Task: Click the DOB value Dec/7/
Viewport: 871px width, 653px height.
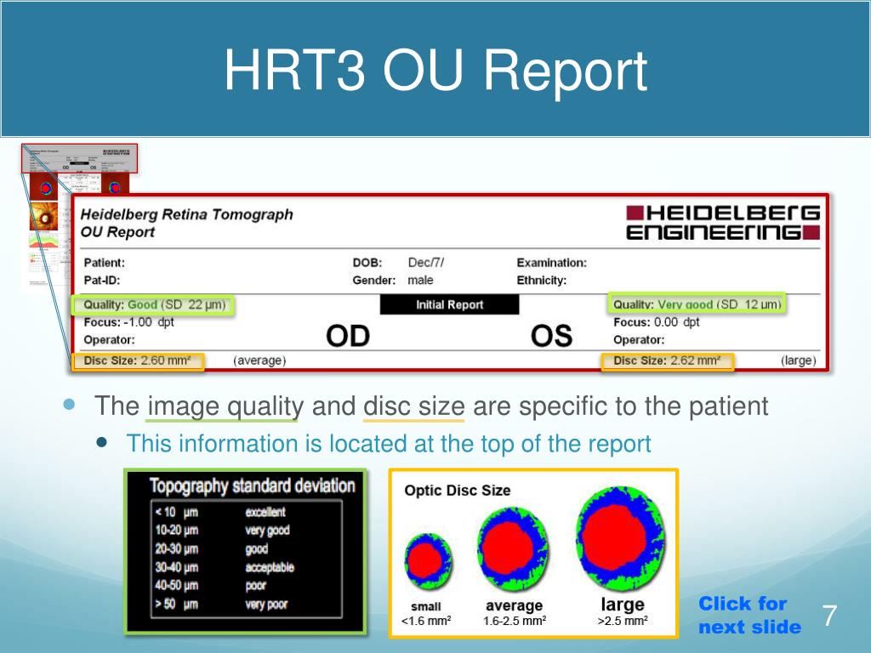Action: 425,263
